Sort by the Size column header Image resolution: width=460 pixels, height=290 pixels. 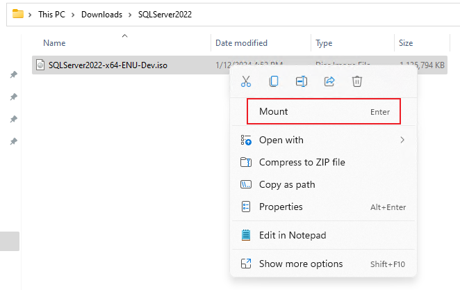pos(406,43)
